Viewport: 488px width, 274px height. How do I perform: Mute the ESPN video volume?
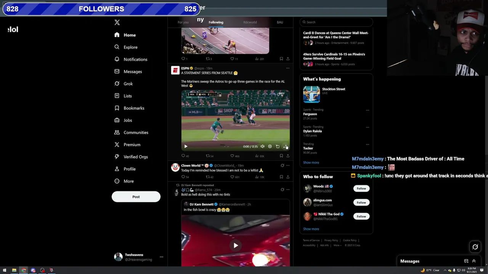(262, 147)
